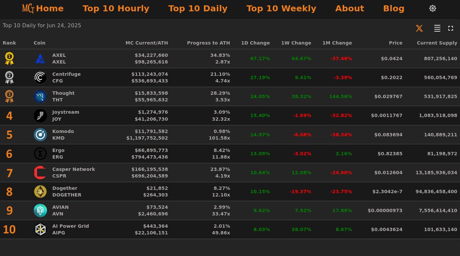This screenshot has height=256, width=460.
Task: Open the Ergo ERG coin name
Action: click(58, 154)
